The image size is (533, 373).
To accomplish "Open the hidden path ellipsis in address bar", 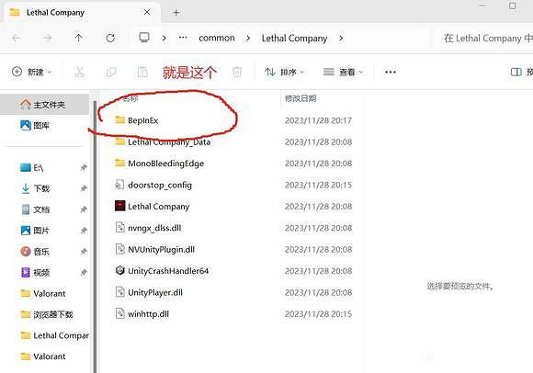I will (x=183, y=38).
